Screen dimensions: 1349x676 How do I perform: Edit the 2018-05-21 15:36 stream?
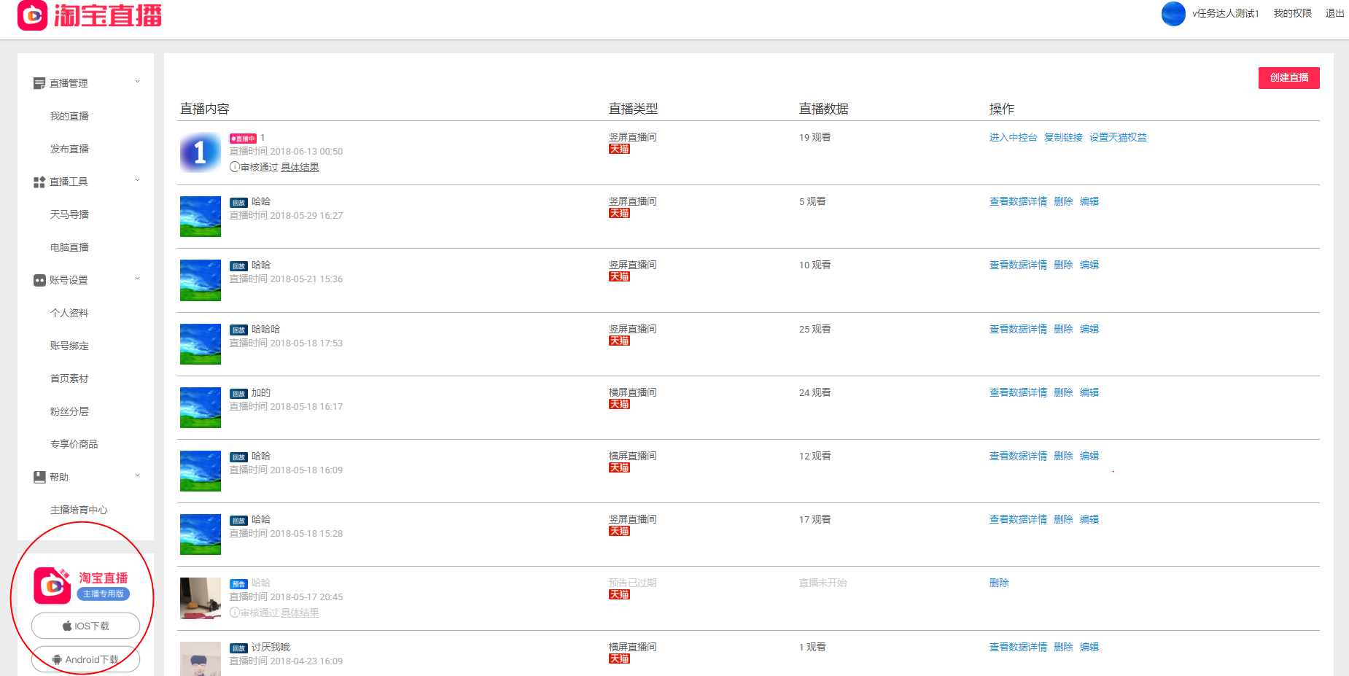pyautogui.click(x=1089, y=265)
